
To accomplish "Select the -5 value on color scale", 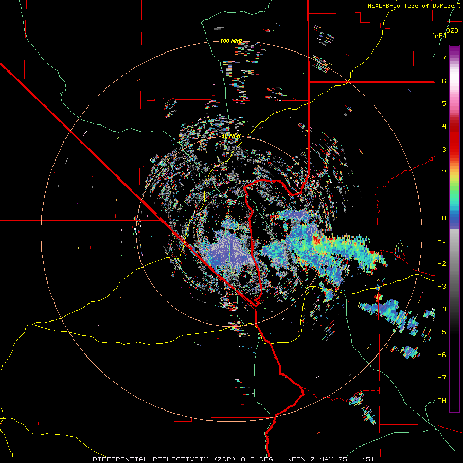I will pos(442,332).
